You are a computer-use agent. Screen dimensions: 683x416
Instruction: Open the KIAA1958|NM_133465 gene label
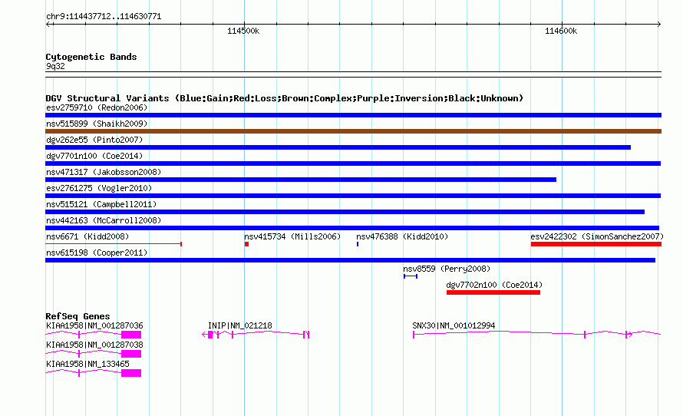pyautogui.click(x=87, y=364)
